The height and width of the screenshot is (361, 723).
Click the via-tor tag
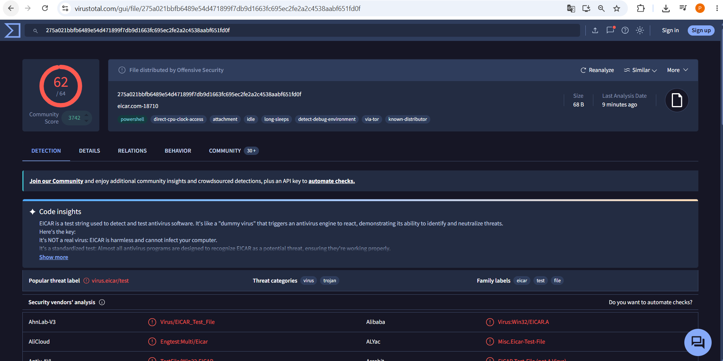pyautogui.click(x=372, y=119)
